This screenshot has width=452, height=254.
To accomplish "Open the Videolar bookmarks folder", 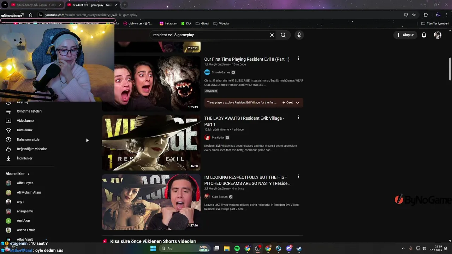I will point(222,24).
